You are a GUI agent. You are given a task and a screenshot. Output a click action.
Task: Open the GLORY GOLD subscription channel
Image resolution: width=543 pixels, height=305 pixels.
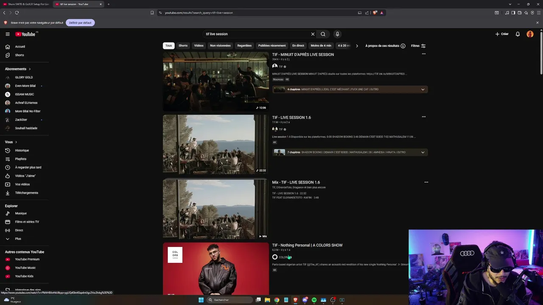(x=24, y=78)
